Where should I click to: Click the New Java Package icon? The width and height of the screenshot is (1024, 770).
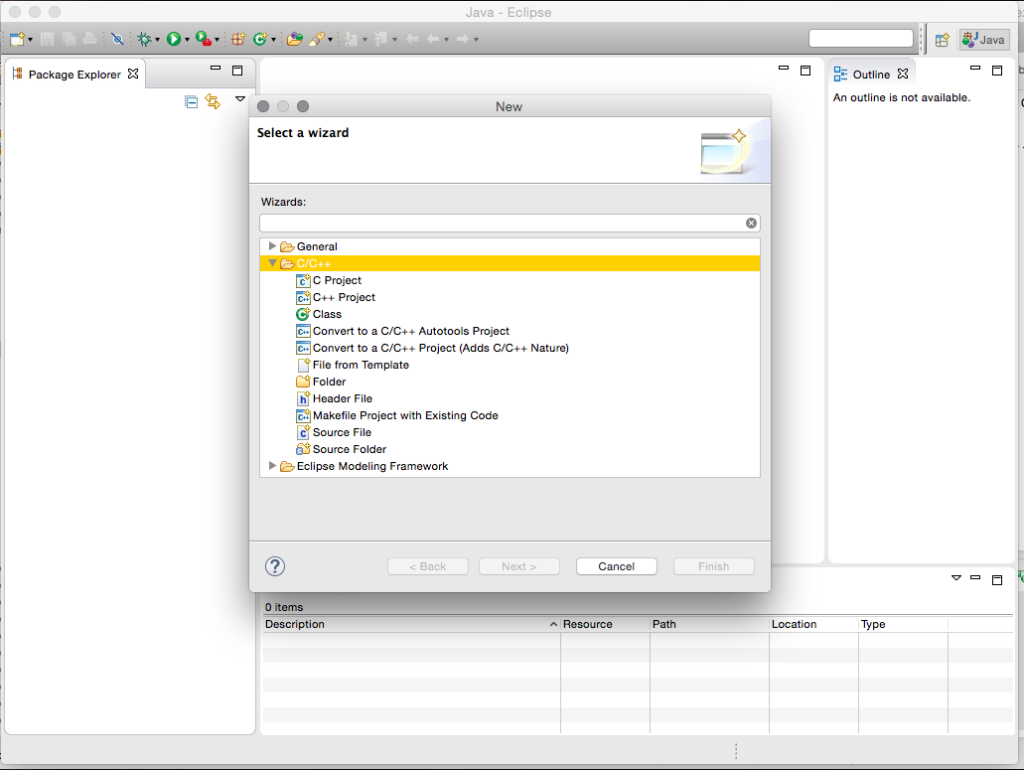tap(238, 39)
